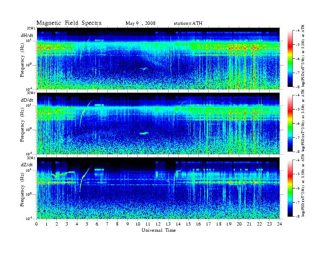
Task: Open the dD/dt spectrogram plot
Action: [158, 123]
